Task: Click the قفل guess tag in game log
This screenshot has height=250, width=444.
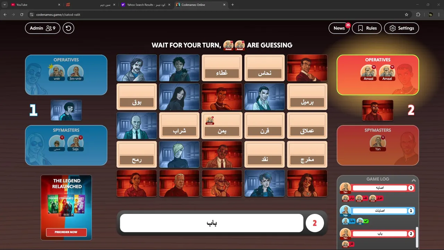Action: click(x=348, y=244)
